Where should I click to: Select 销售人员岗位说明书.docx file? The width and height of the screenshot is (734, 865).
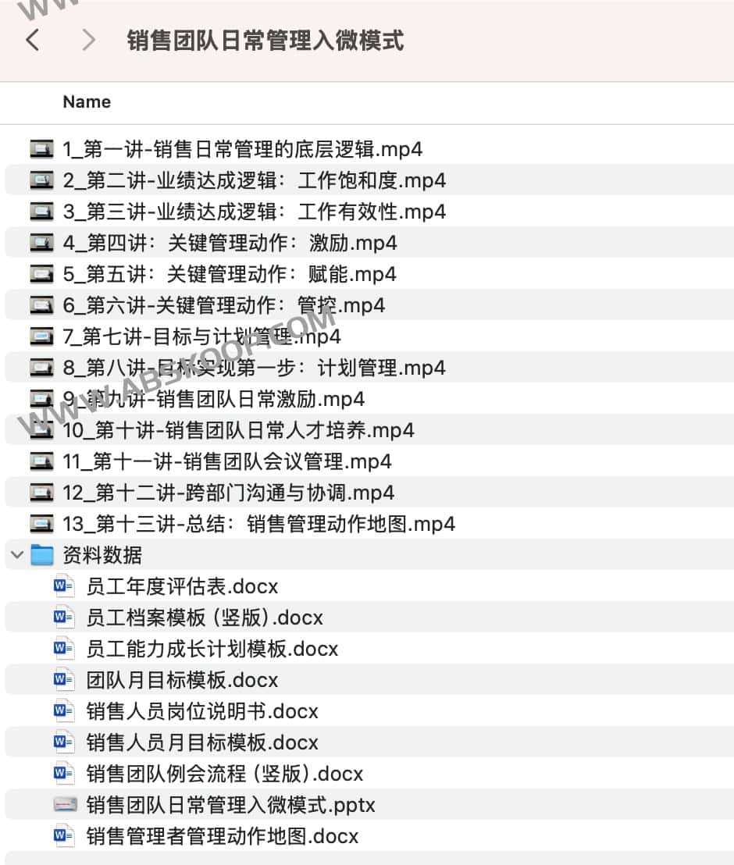(x=202, y=711)
